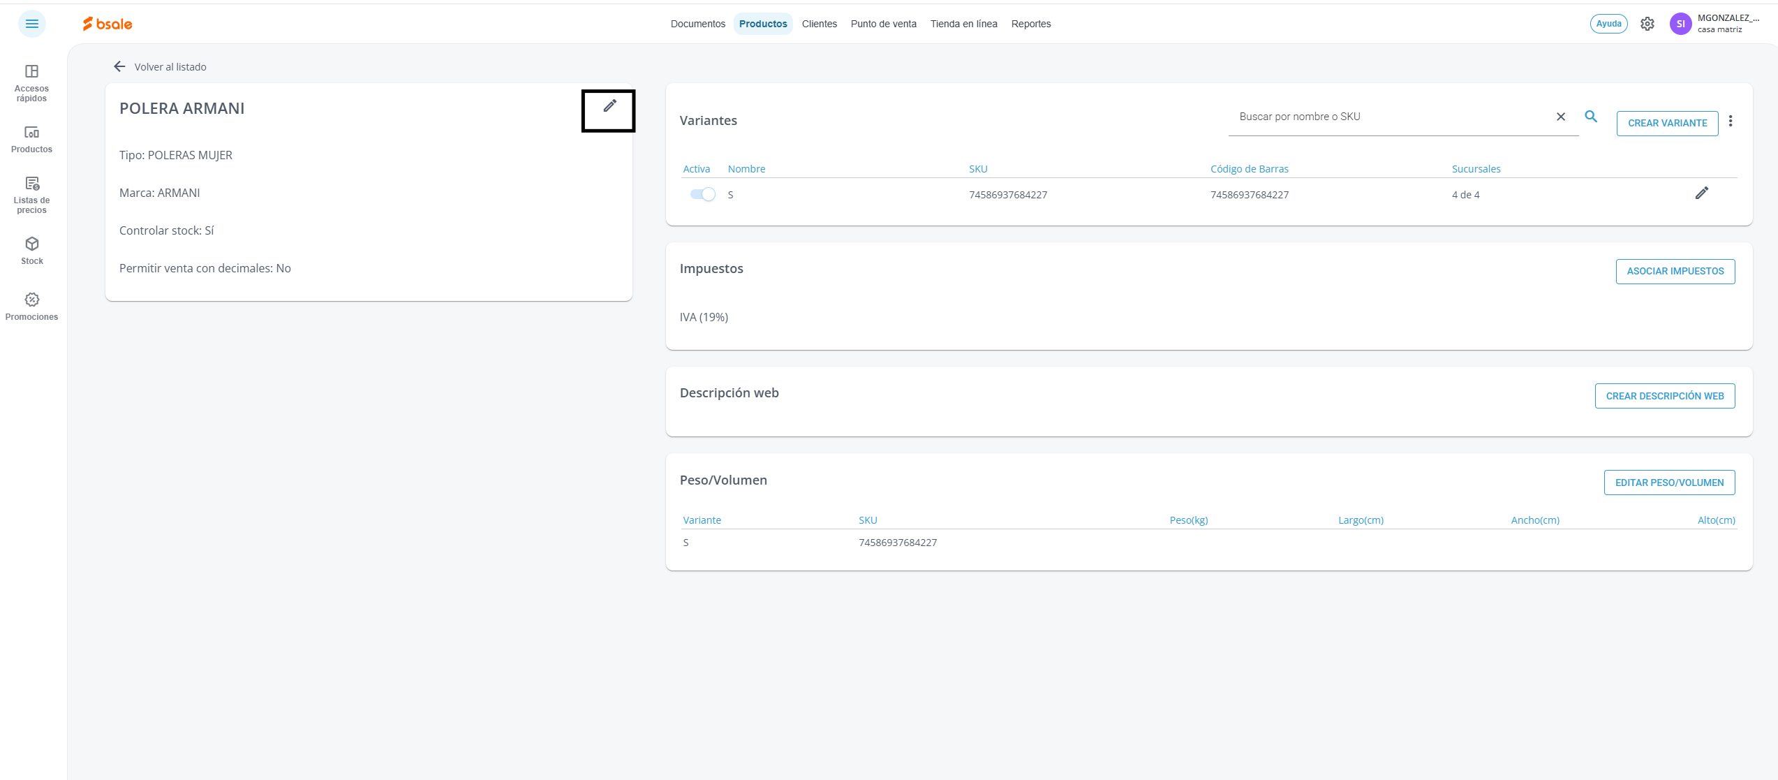The image size is (1778, 780).
Task: Open Punto de venta menu
Action: pos(883,24)
